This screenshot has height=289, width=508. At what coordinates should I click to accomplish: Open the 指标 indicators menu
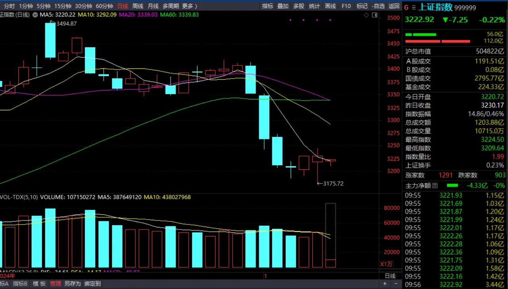tap(267, 6)
